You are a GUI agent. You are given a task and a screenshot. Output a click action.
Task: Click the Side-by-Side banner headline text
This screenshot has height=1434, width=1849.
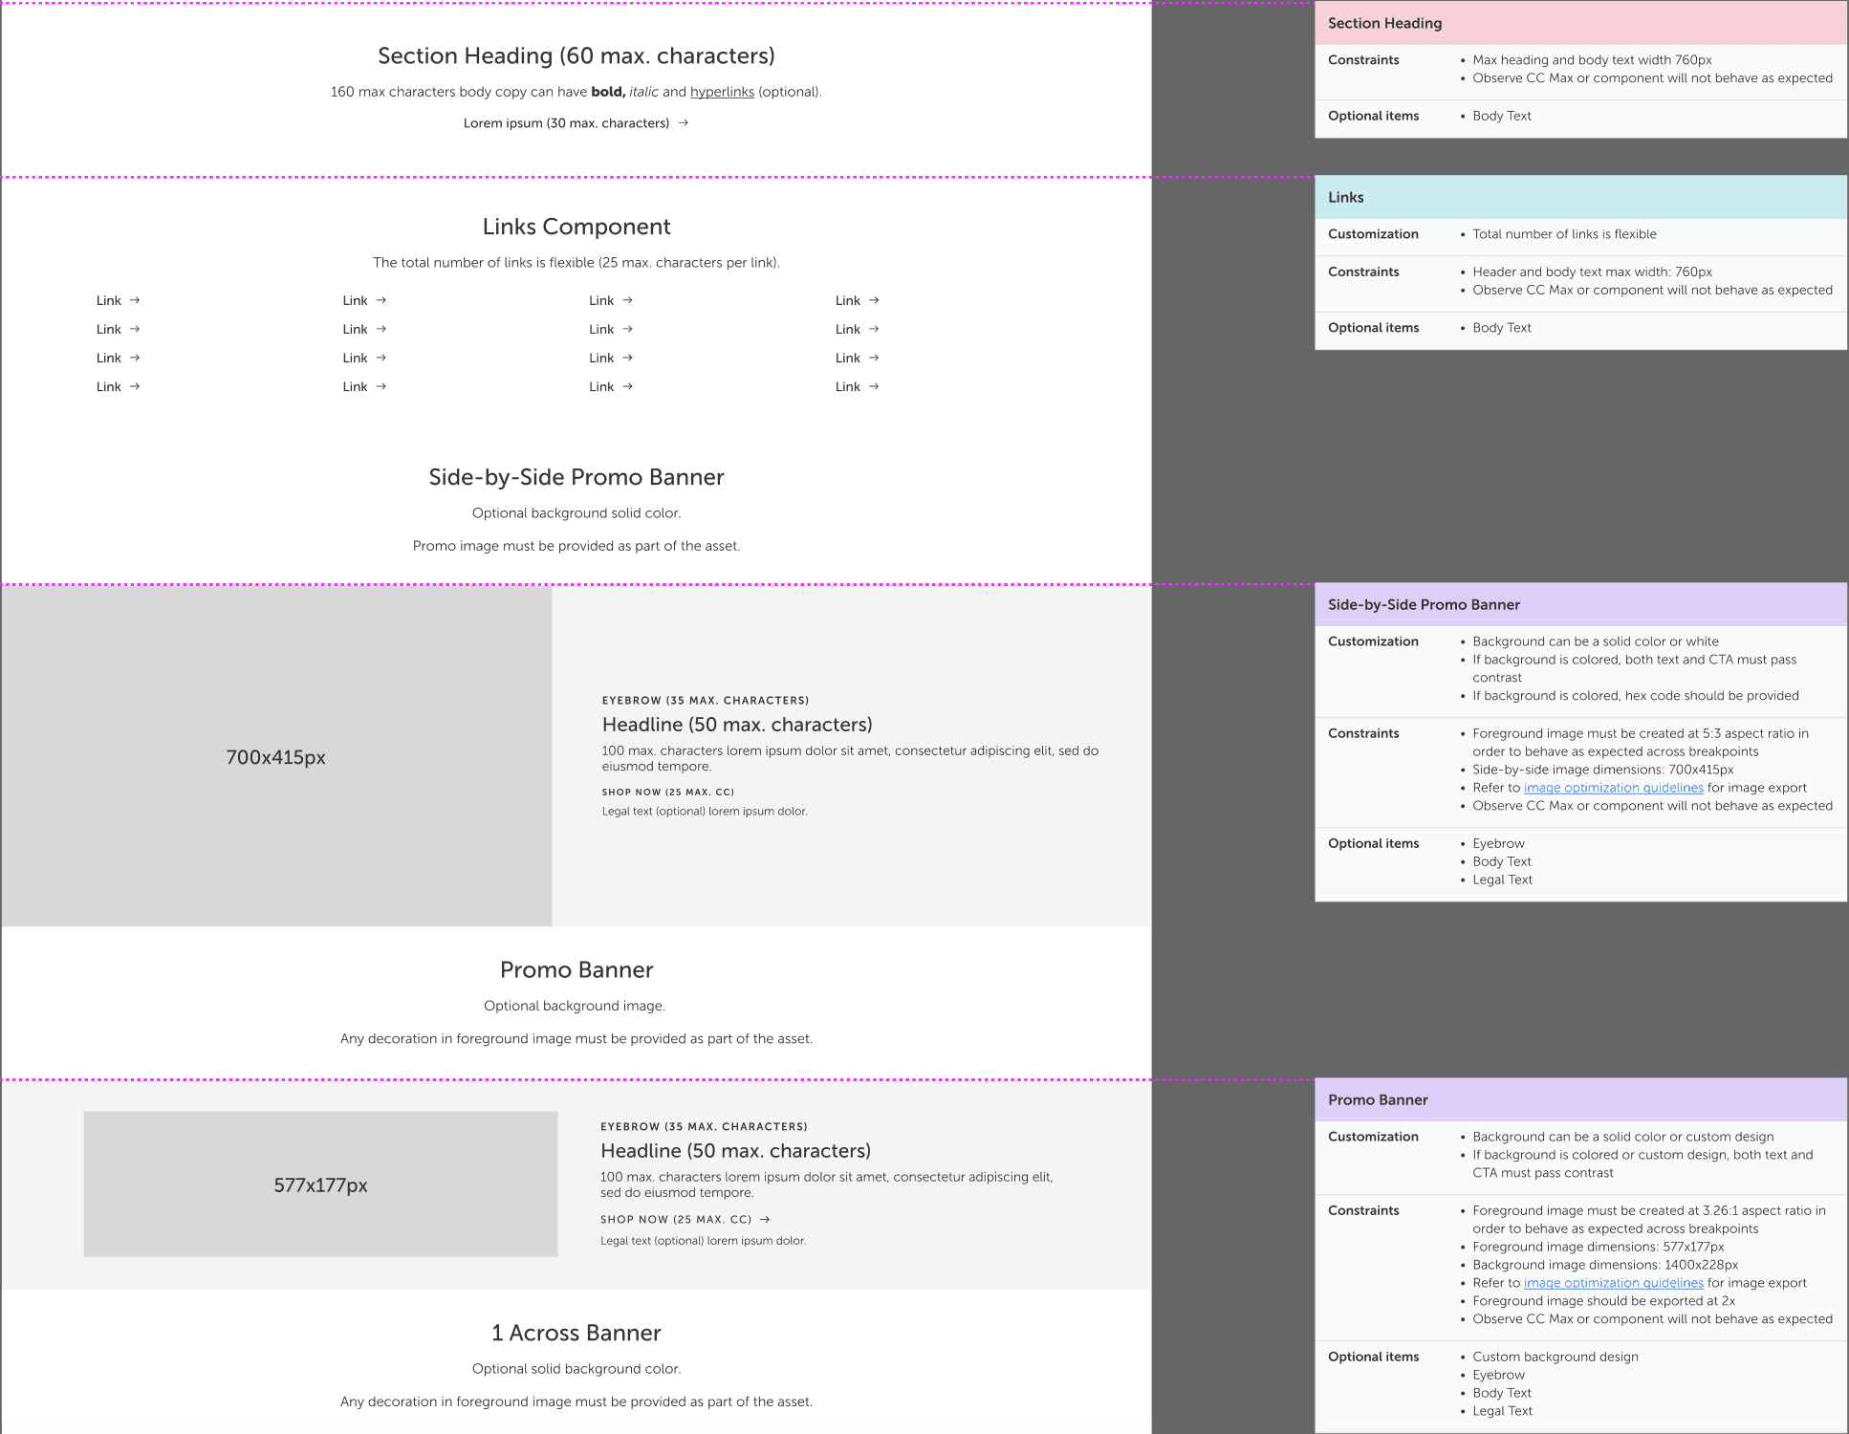pos(737,725)
